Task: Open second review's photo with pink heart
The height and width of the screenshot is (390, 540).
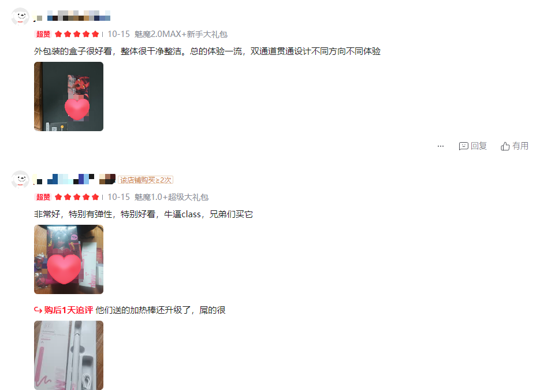Action: [69, 259]
